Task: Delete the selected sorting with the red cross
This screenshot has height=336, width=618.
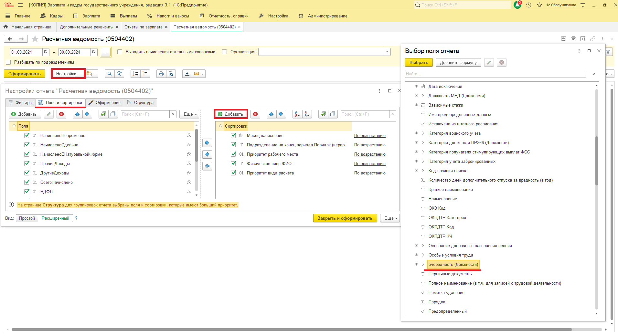Action: tap(255, 114)
